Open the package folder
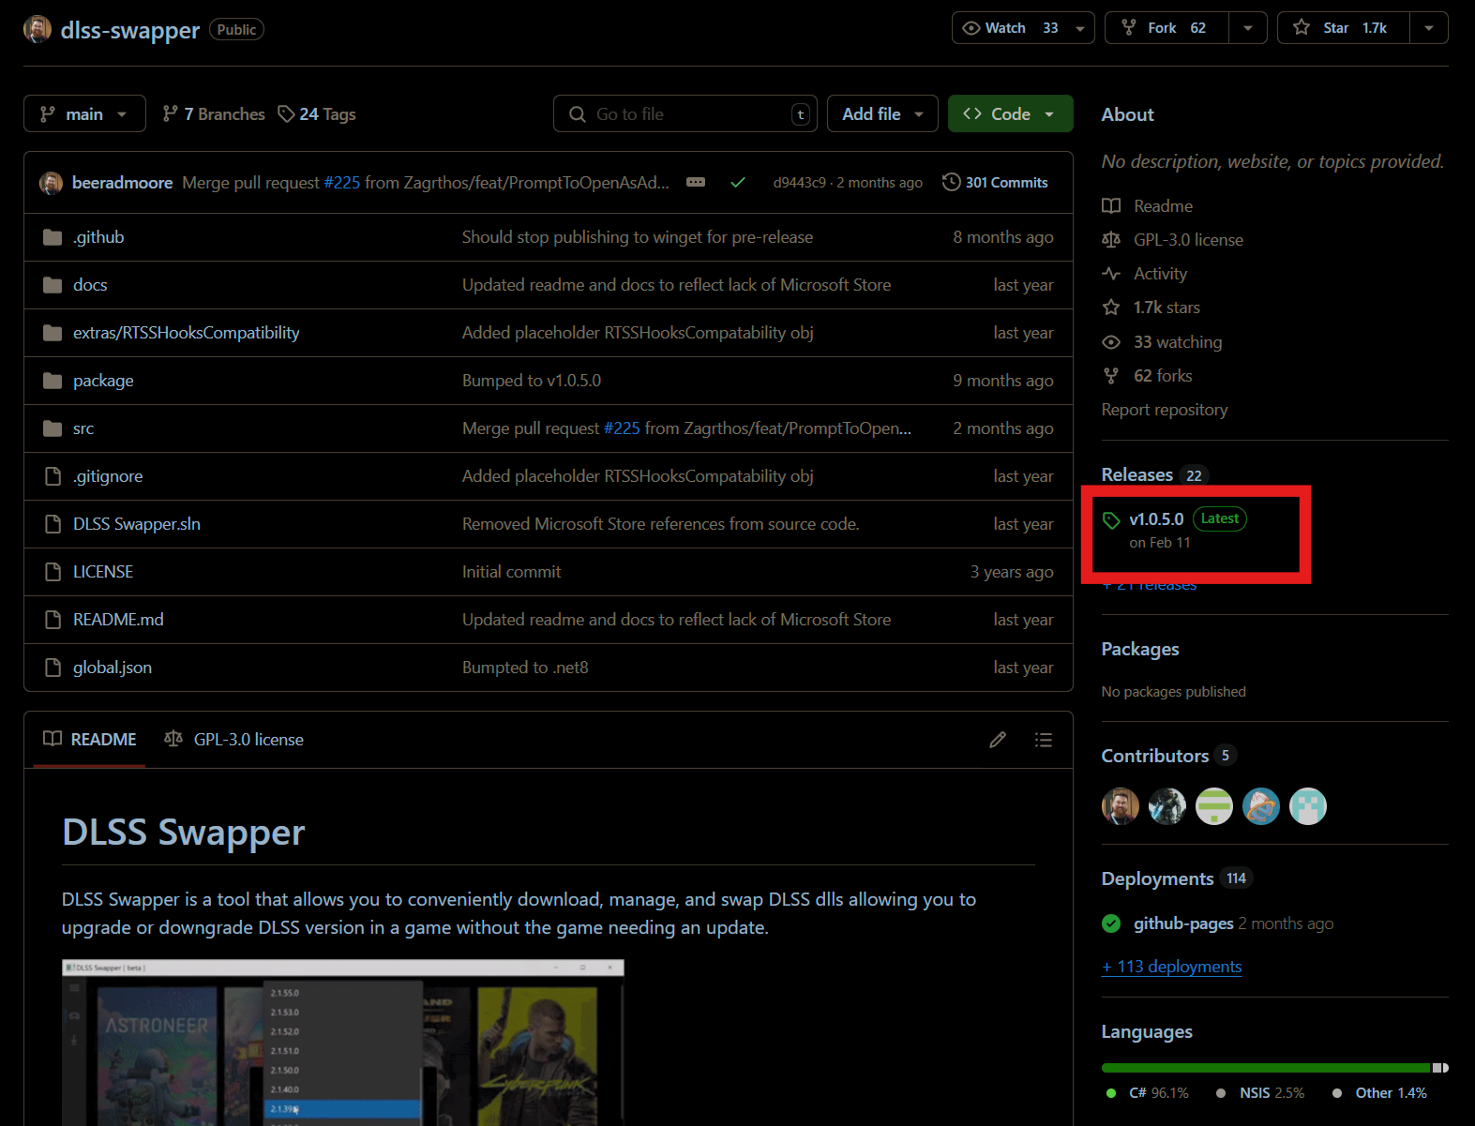Viewport: 1475px width, 1126px height. (103, 381)
